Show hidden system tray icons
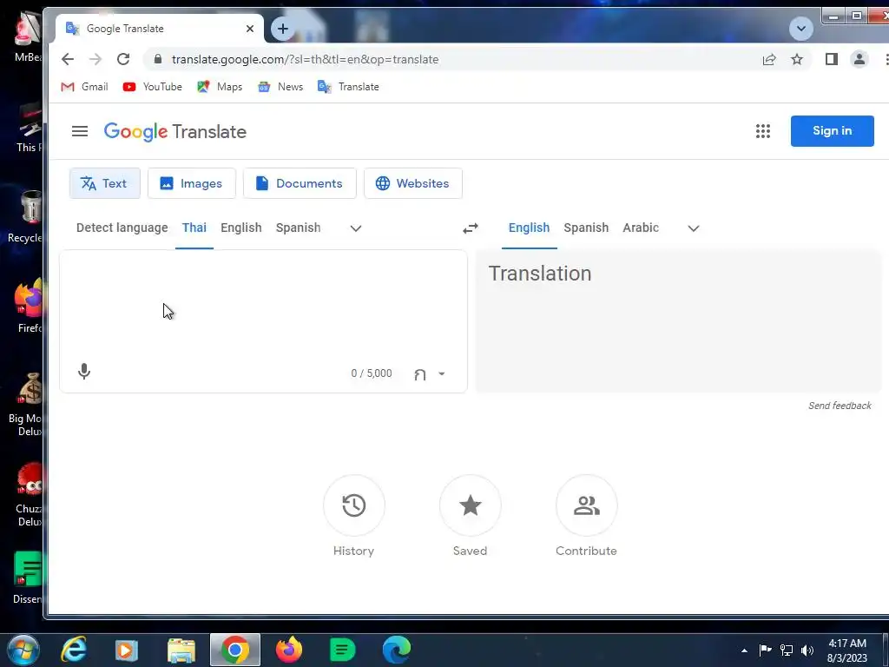Viewport: 889px width, 667px height. [x=744, y=650]
